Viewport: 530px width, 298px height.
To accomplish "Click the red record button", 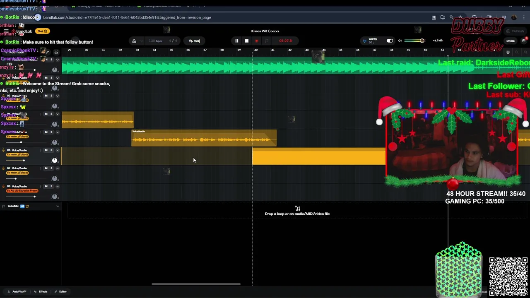I will pyautogui.click(x=256, y=41).
